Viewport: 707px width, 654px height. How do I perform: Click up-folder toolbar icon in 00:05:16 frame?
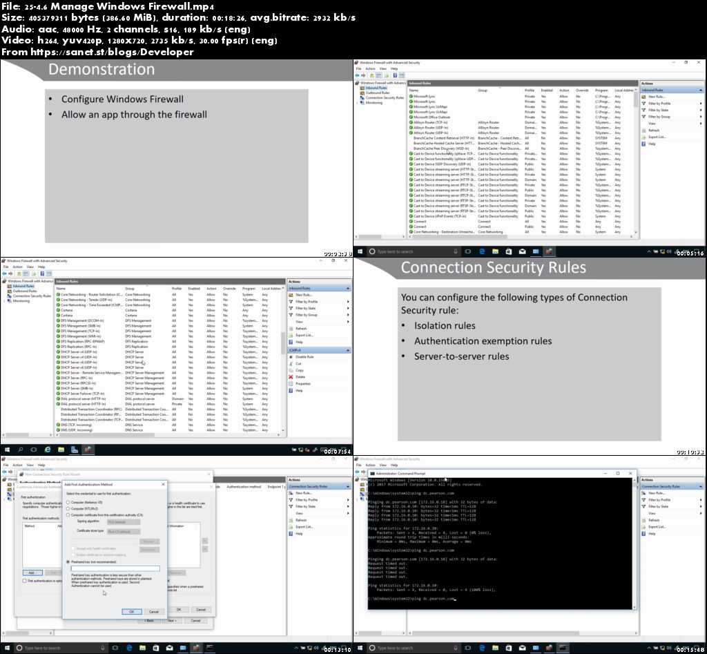point(372,75)
